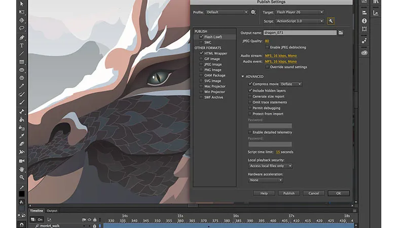The image size is (398, 228).
Task: Open the profile options gear icon
Action: (253, 12)
